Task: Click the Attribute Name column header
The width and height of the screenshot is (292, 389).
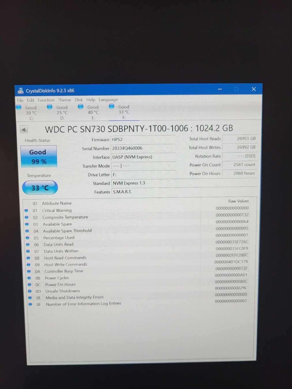Action: [x=57, y=203]
